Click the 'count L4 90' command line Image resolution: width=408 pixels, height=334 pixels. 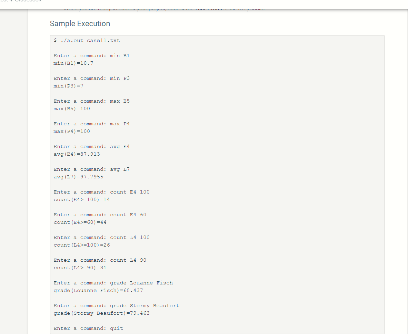pos(100,260)
